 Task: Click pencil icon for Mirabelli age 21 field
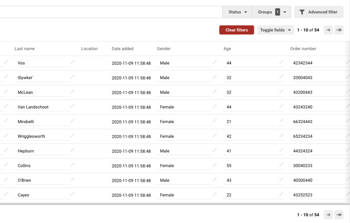[281, 121]
